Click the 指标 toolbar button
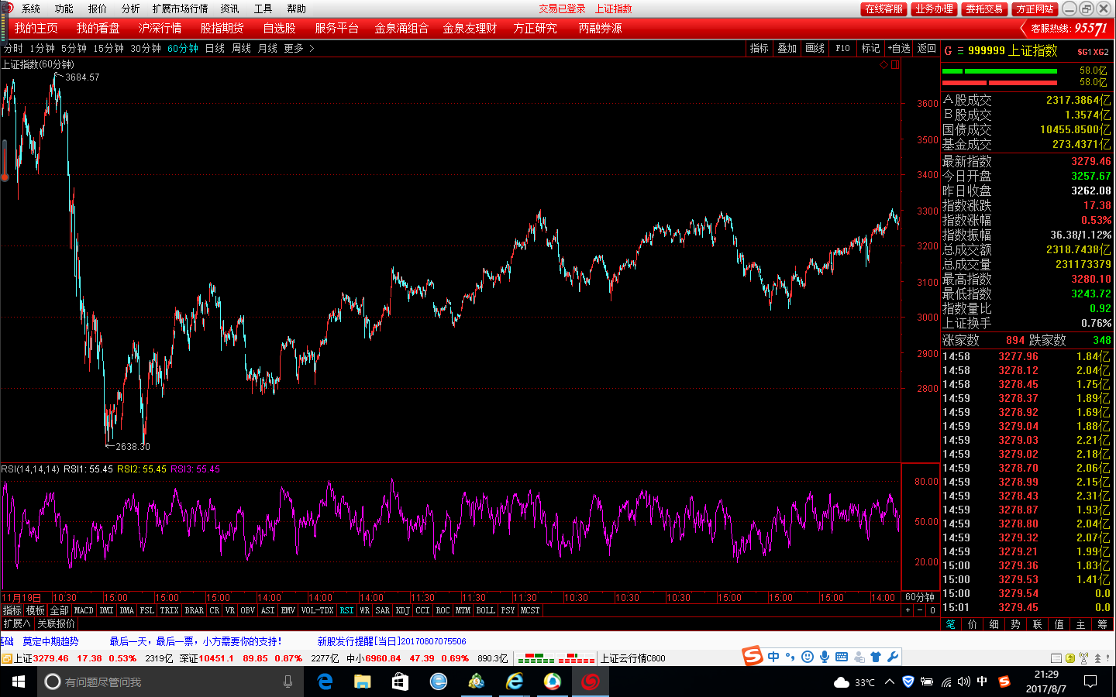Image resolution: width=1116 pixels, height=697 pixels. pyautogui.click(x=759, y=48)
